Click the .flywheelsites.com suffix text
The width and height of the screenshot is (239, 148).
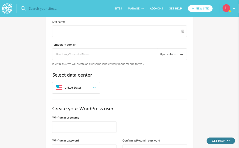pos(171,54)
